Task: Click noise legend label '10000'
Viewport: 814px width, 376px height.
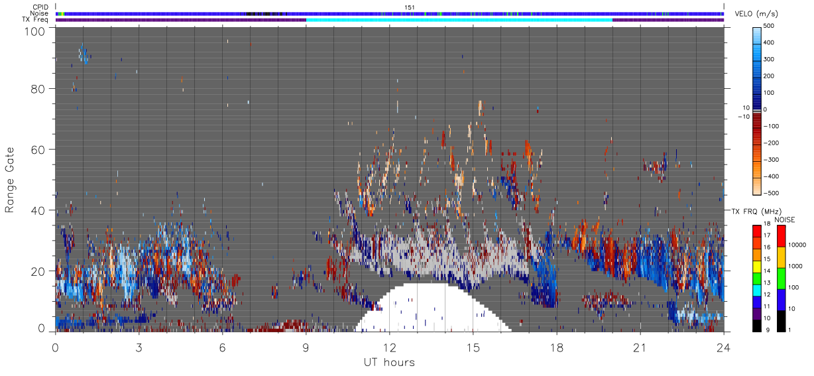Action: click(x=799, y=246)
